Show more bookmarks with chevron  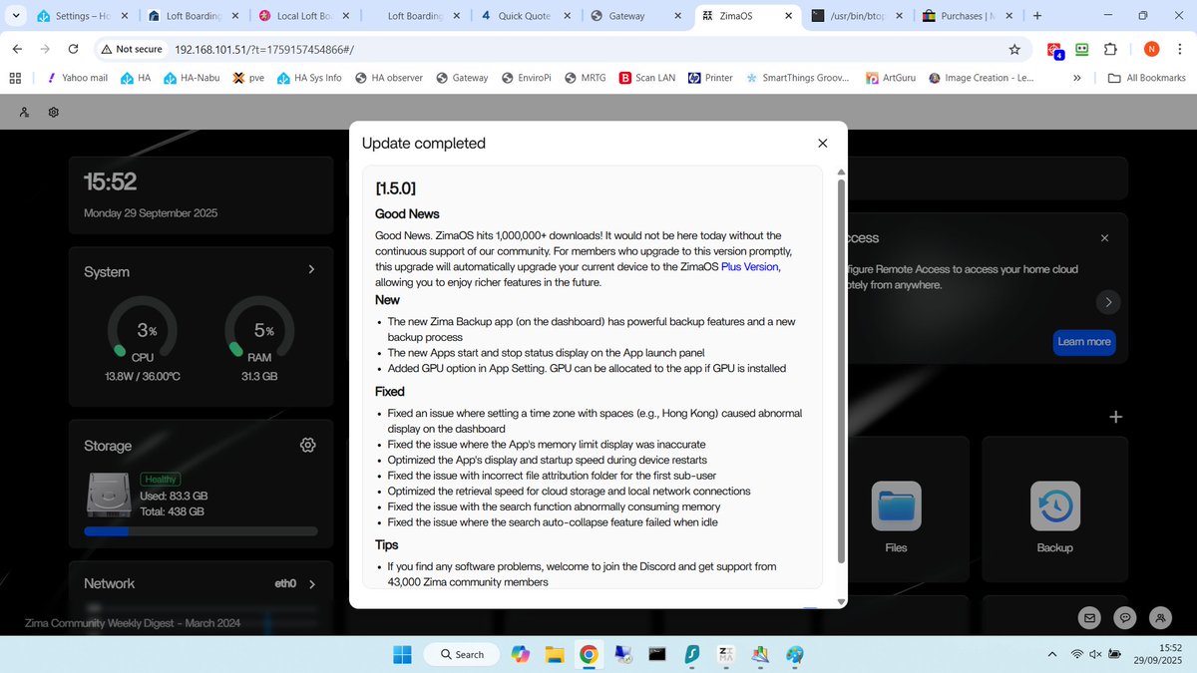pos(1076,78)
